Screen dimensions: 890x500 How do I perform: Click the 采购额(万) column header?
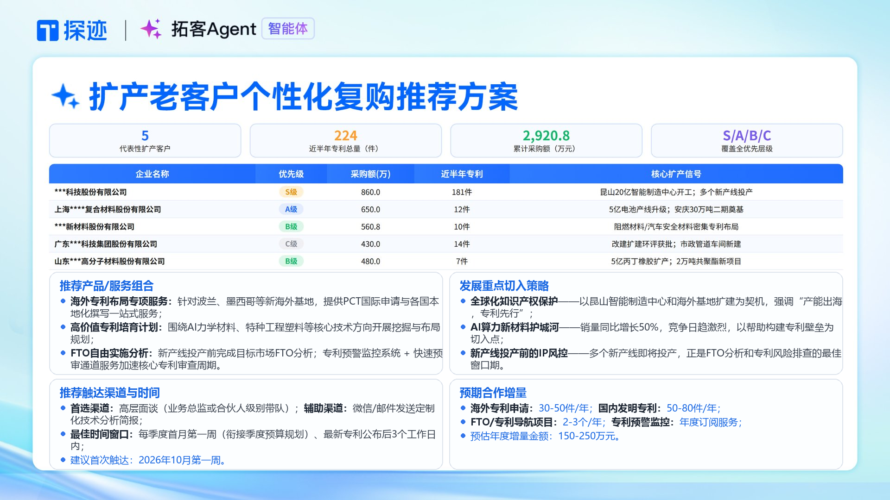(x=370, y=174)
